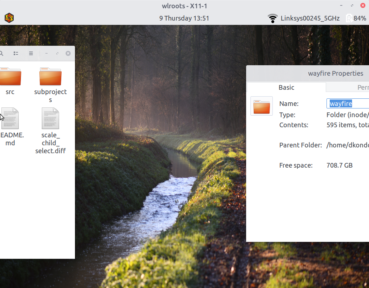Click the clock showing 13:51

[x=184, y=18]
